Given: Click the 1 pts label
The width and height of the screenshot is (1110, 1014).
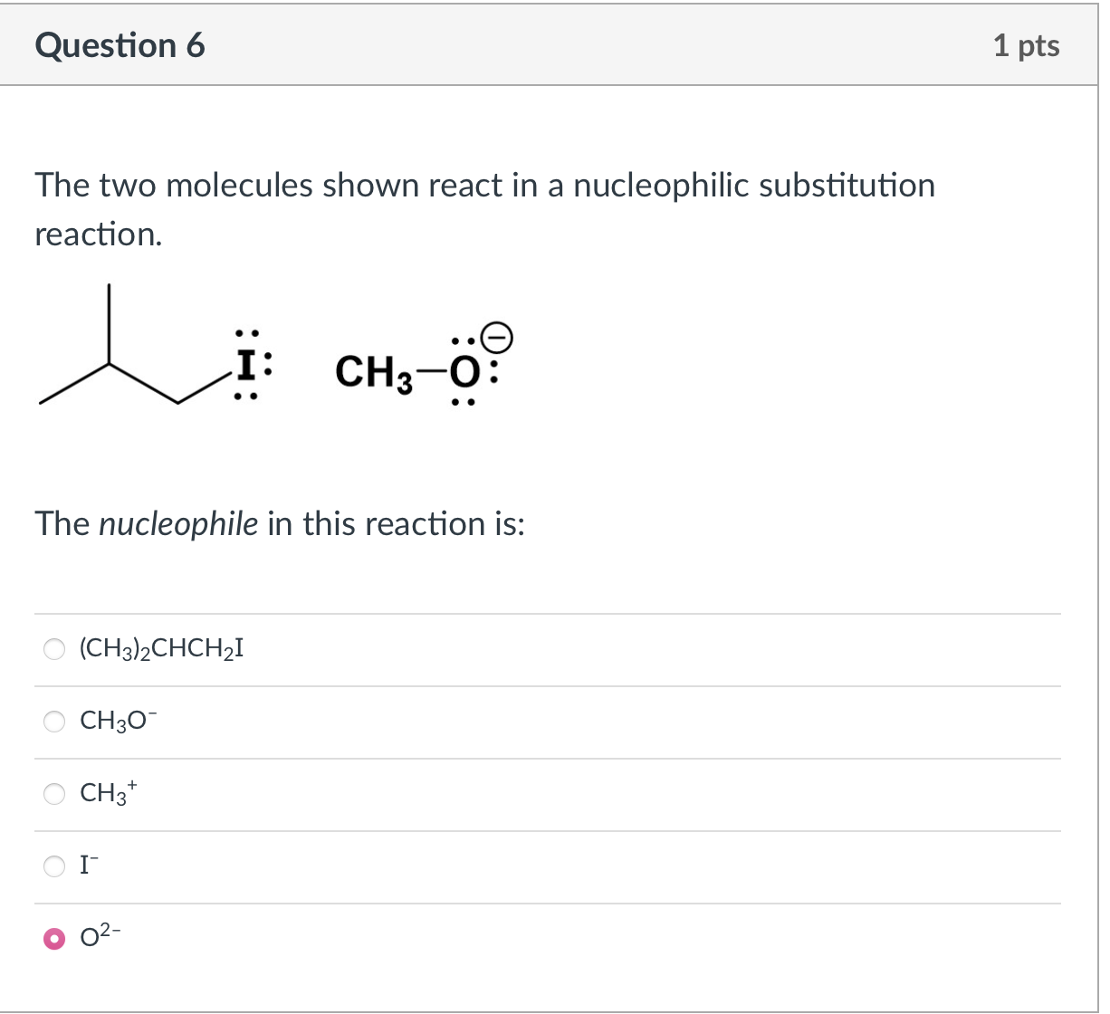Looking at the screenshot, I should coord(1027,45).
